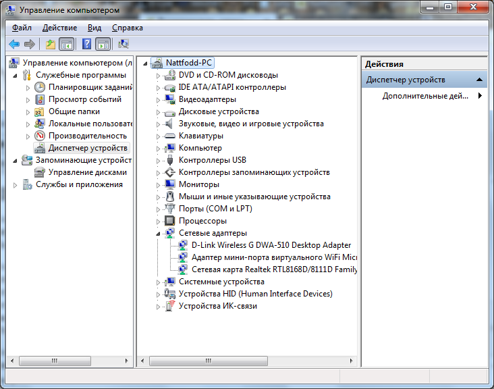Image resolution: width=494 pixels, height=389 pixels.
Task: Collapse the Диспетчер устройств actions header
Action: 480,80
